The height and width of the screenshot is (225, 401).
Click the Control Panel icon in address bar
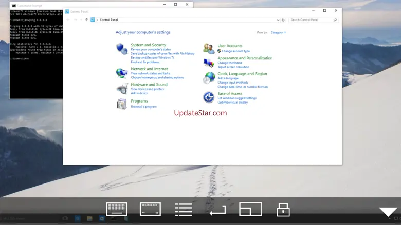point(93,19)
